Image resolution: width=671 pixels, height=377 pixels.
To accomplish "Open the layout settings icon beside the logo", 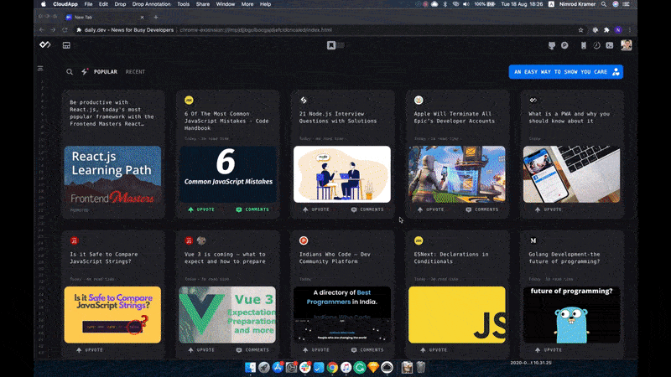I will click(66, 45).
